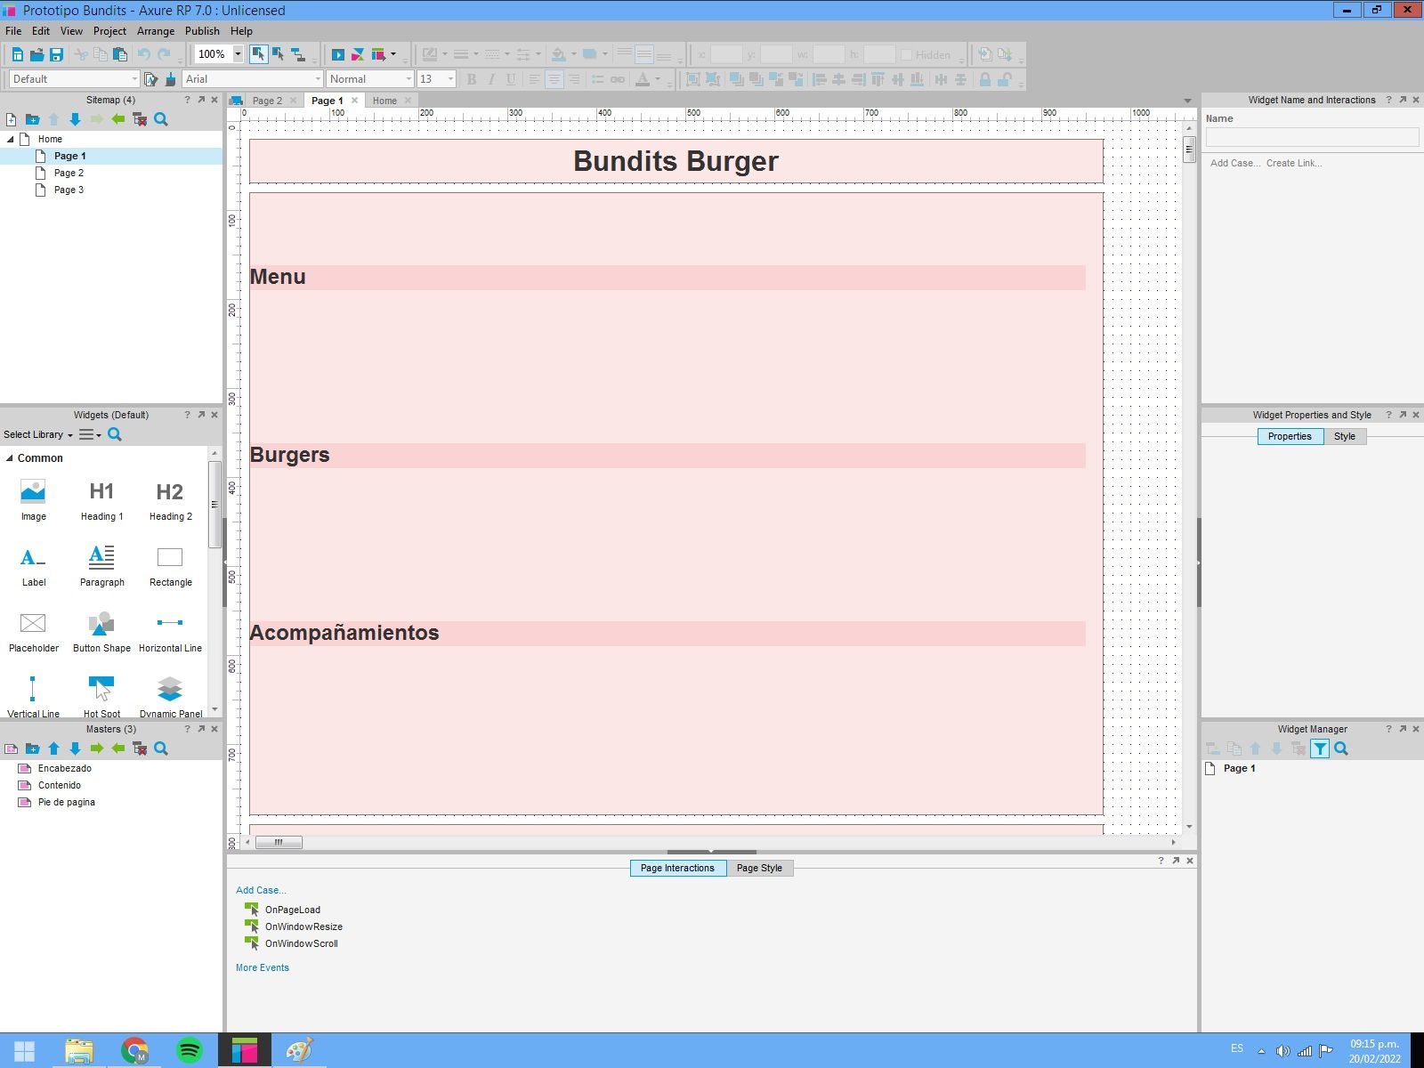Save the project with the Save icon

[x=56, y=54]
